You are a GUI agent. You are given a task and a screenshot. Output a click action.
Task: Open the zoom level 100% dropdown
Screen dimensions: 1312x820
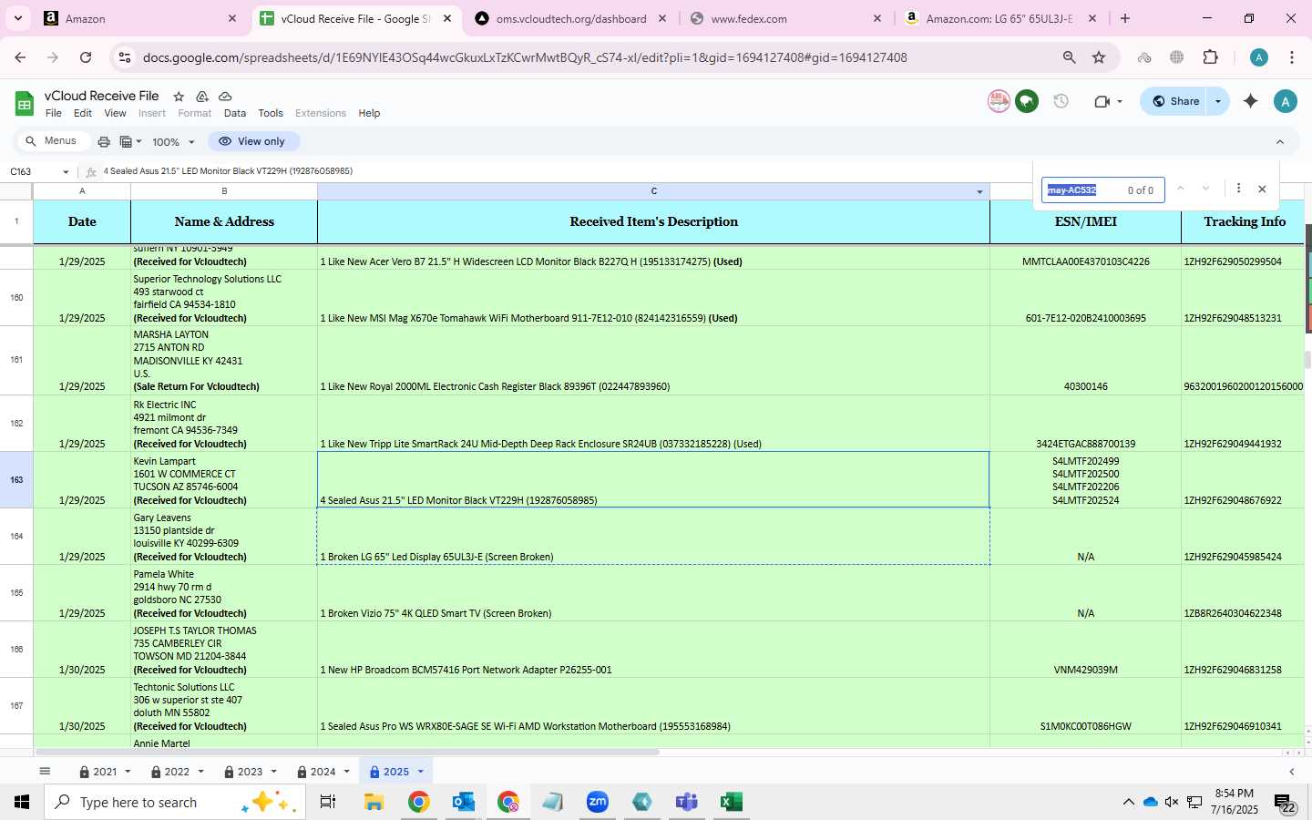click(x=173, y=142)
